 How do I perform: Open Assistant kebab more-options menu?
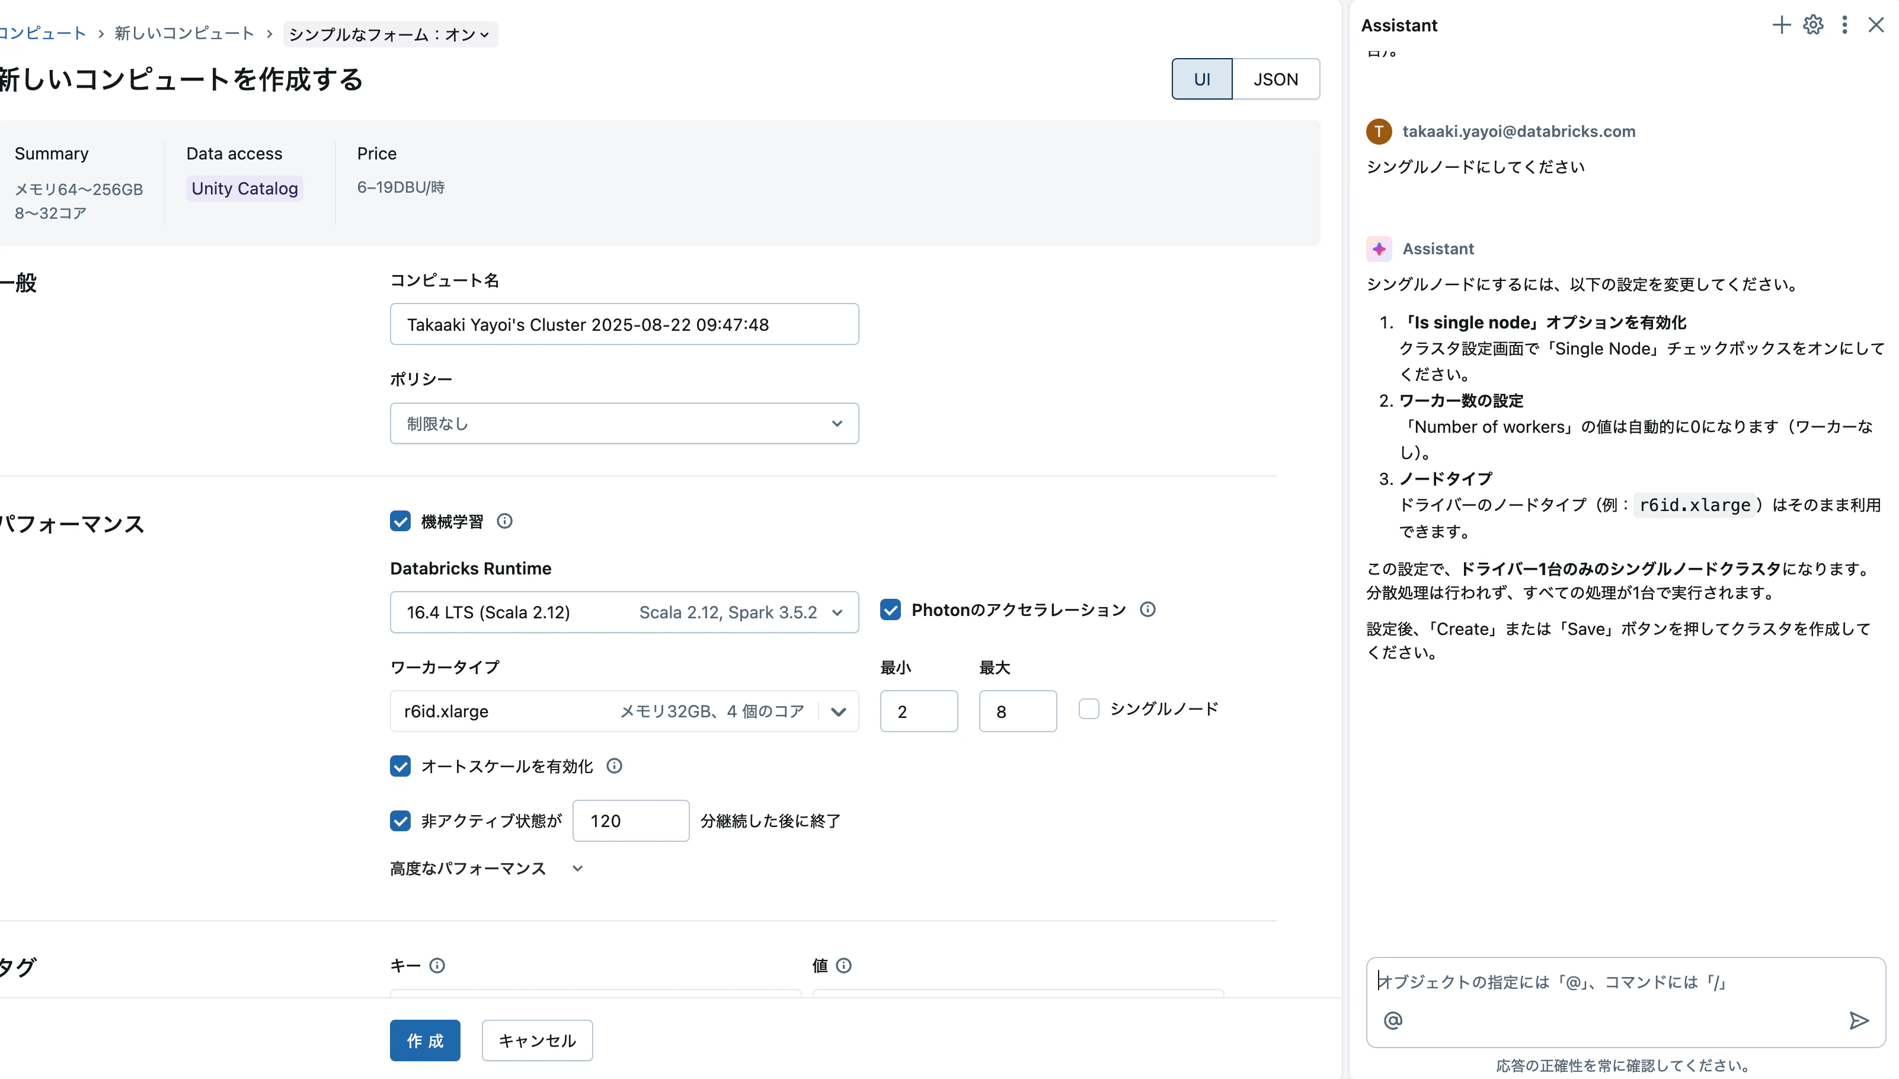(x=1844, y=25)
